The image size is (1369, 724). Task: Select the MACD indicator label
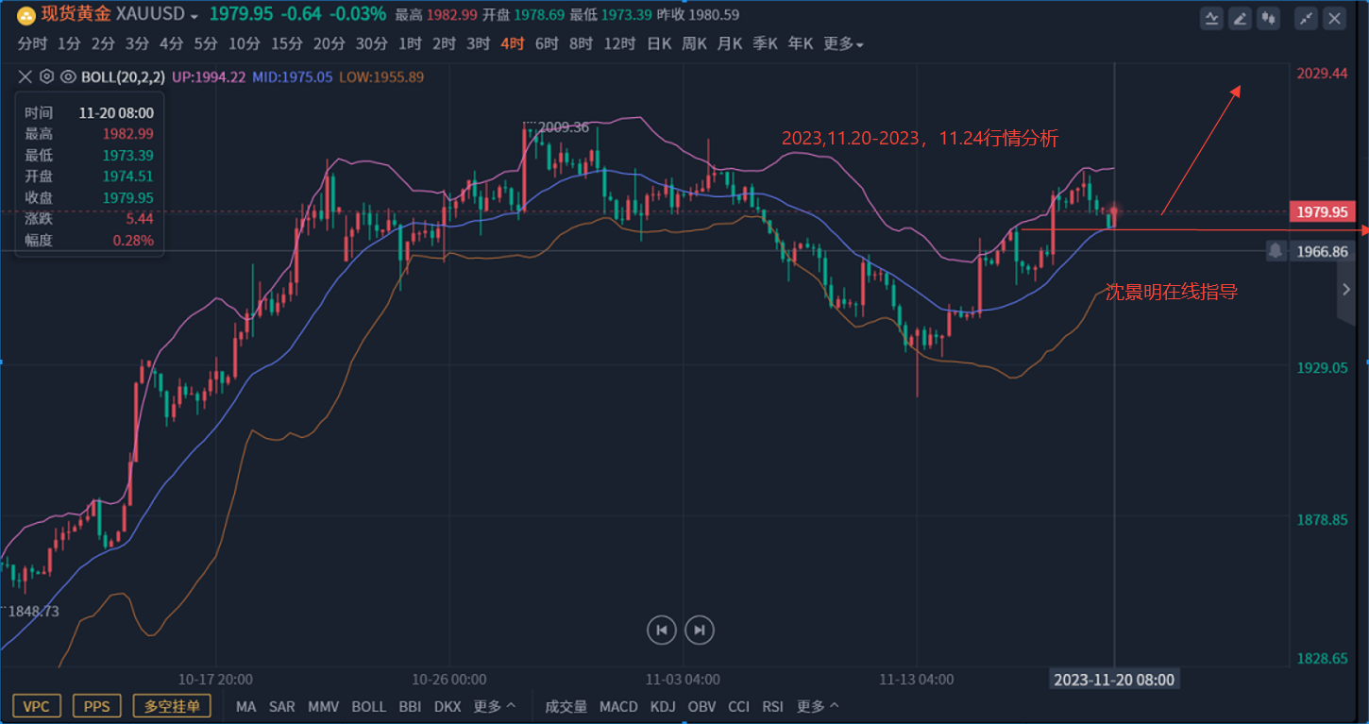click(x=618, y=706)
